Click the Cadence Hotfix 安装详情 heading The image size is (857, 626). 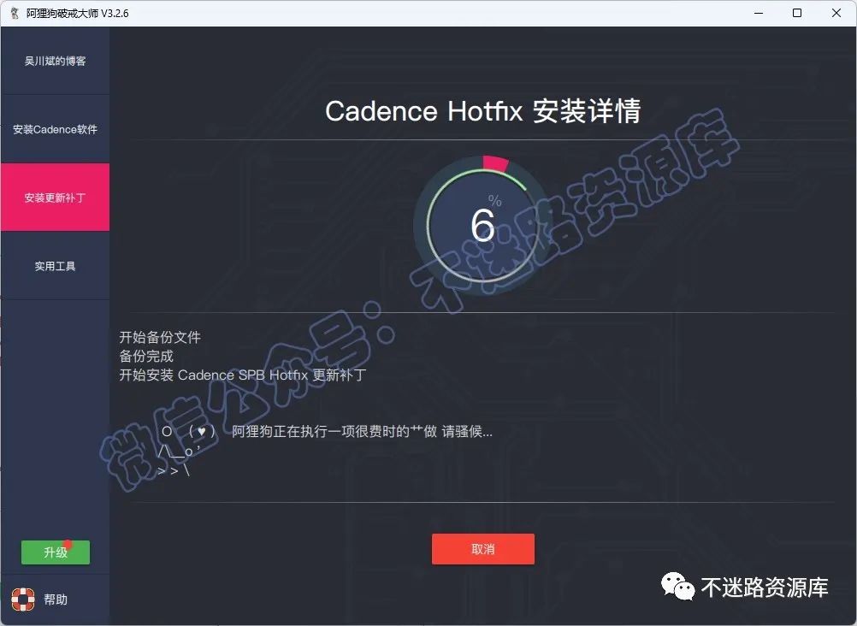point(482,111)
